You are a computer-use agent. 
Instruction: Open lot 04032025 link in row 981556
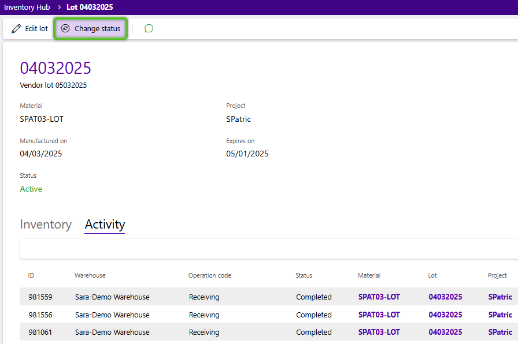click(445, 315)
